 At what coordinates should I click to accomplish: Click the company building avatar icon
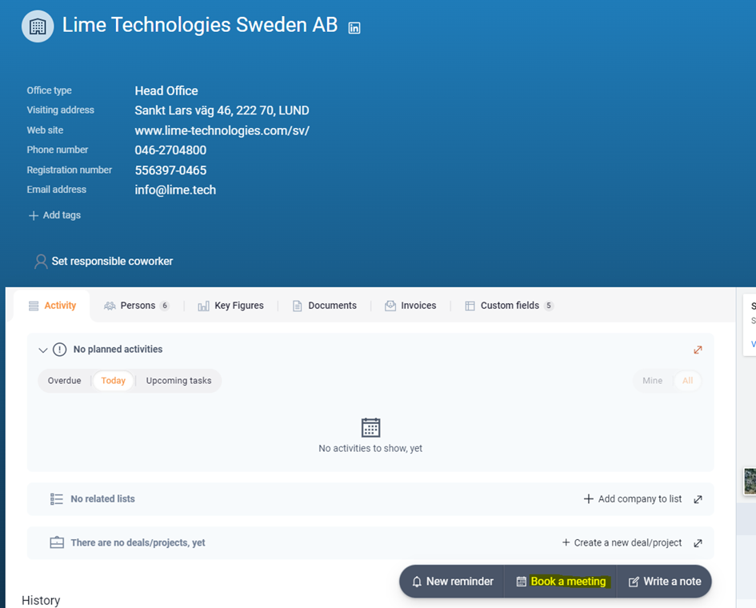click(38, 26)
